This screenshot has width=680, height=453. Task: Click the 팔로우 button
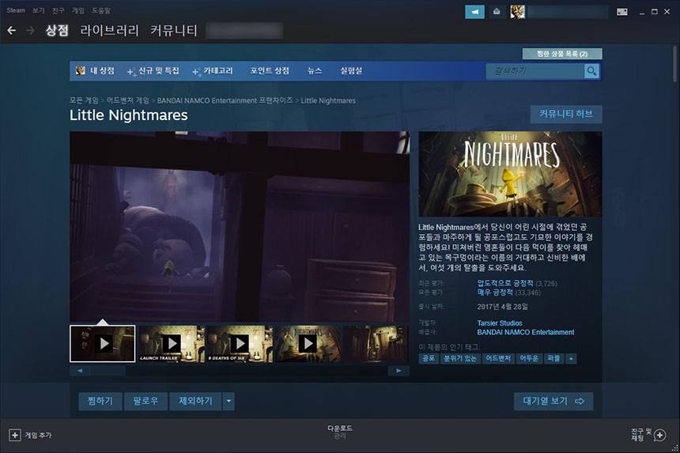(145, 401)
